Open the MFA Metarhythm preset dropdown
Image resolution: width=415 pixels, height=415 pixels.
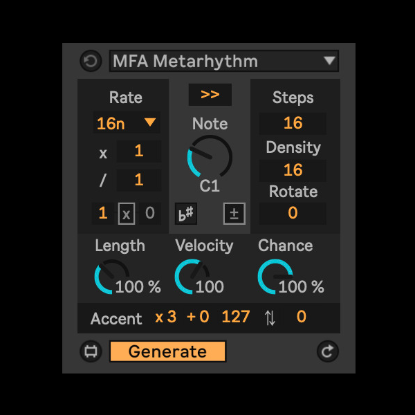(224, 61)
